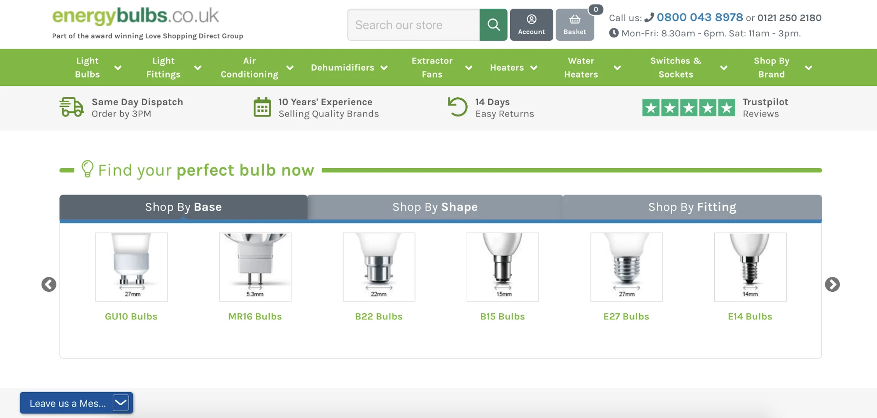Expand the Water Heaters menu chevron
Image resolution: width=877 pixels, height=418 pixels.
click(617, 67)
